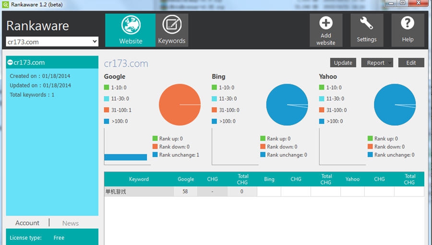Click Google's orange 31-100 legend swatch
432x245 pixels.
(107, 110)
